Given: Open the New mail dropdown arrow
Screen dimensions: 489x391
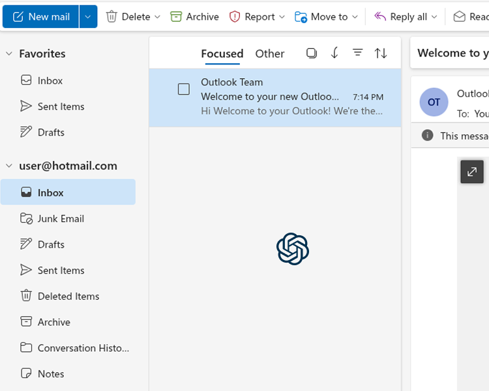Looking at the screenshot, I should click(88, 17).
